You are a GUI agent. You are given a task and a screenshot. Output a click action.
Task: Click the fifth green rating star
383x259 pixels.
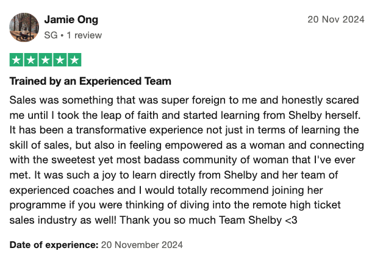(74, 60)
